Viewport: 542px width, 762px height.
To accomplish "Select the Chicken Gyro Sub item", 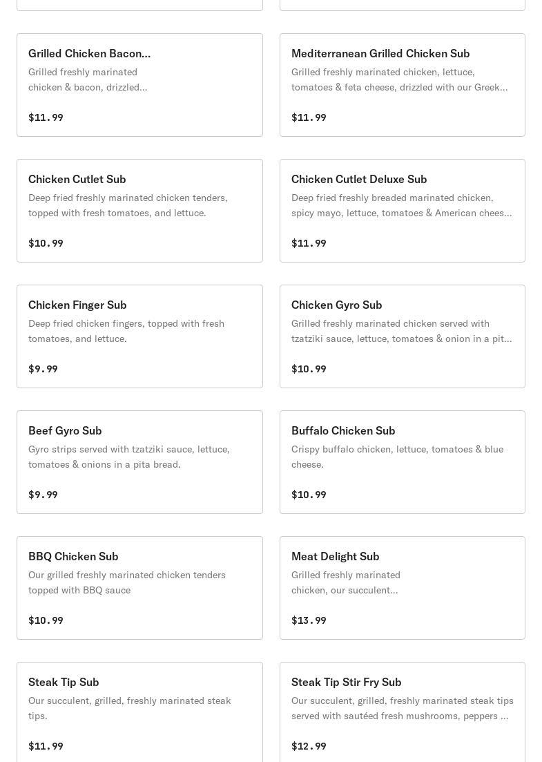I will point(402,336).
